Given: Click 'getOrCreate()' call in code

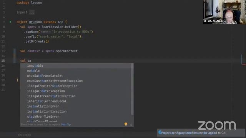Looking at the screenshot, I should click(x=37, y=41).
